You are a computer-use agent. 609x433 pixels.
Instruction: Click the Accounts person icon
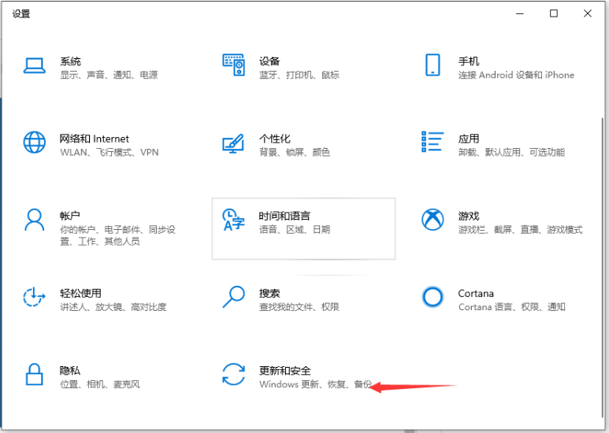35,220
